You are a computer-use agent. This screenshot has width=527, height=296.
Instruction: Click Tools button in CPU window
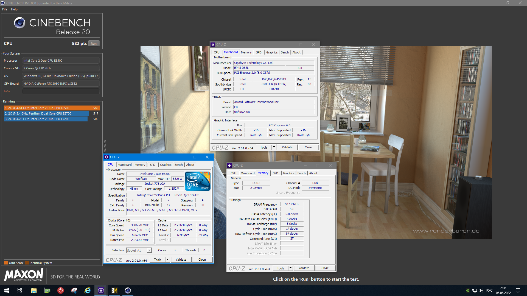[158, 260]
